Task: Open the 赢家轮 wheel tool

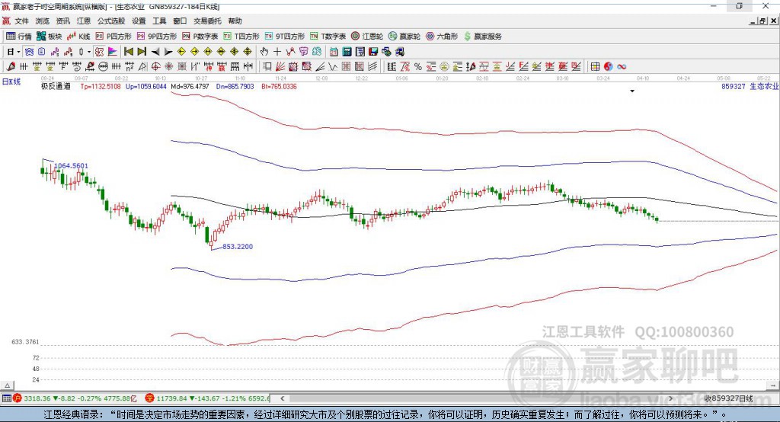Action: pyautogui.click(x=404, y=36)
